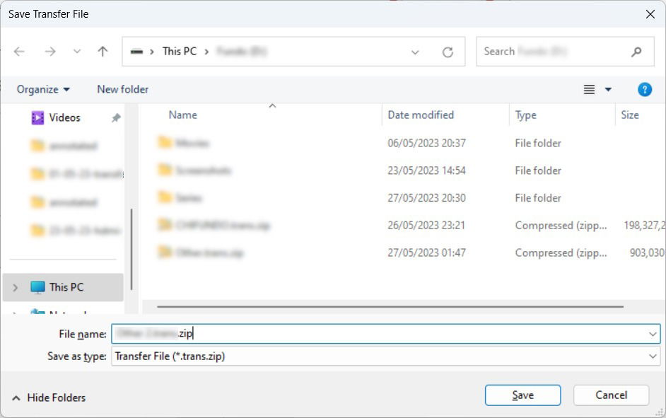666x418 pixels.
Task: Go up one folder level
Action: tap(103, 52)
